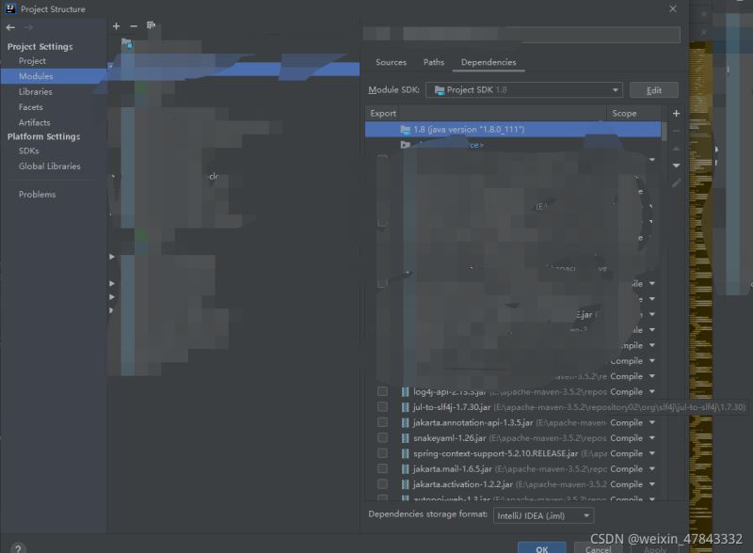Click the Scope column header

(x=624, y=113)
